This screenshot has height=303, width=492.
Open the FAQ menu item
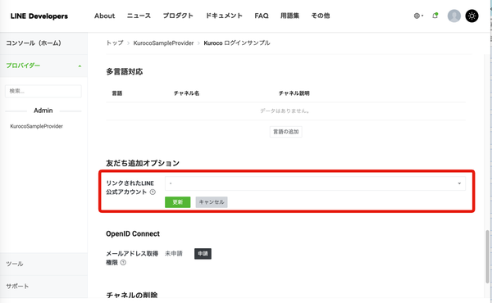[262, 16]
